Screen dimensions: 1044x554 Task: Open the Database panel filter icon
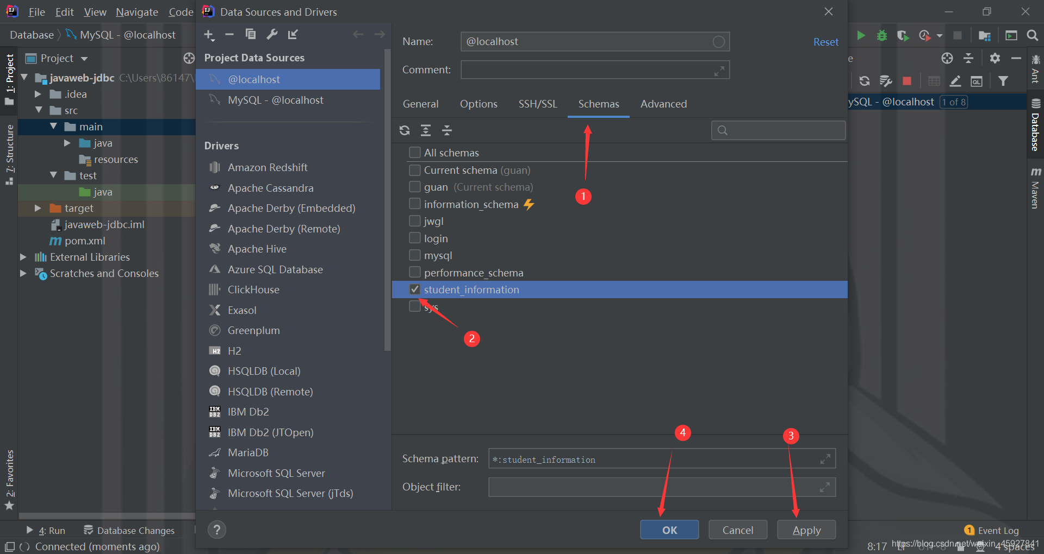1003,81
